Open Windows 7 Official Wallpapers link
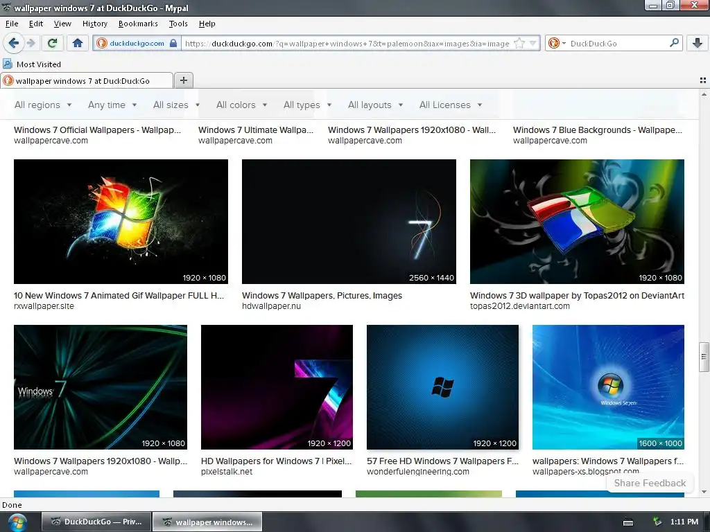This screenshot has height=532, width=710. 97,130
